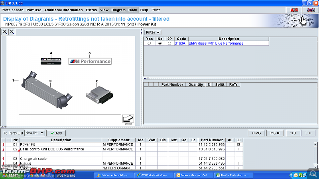Open the Print menu
The height and width of the screenshot is (179, 319).
click(x=156, y=10)
